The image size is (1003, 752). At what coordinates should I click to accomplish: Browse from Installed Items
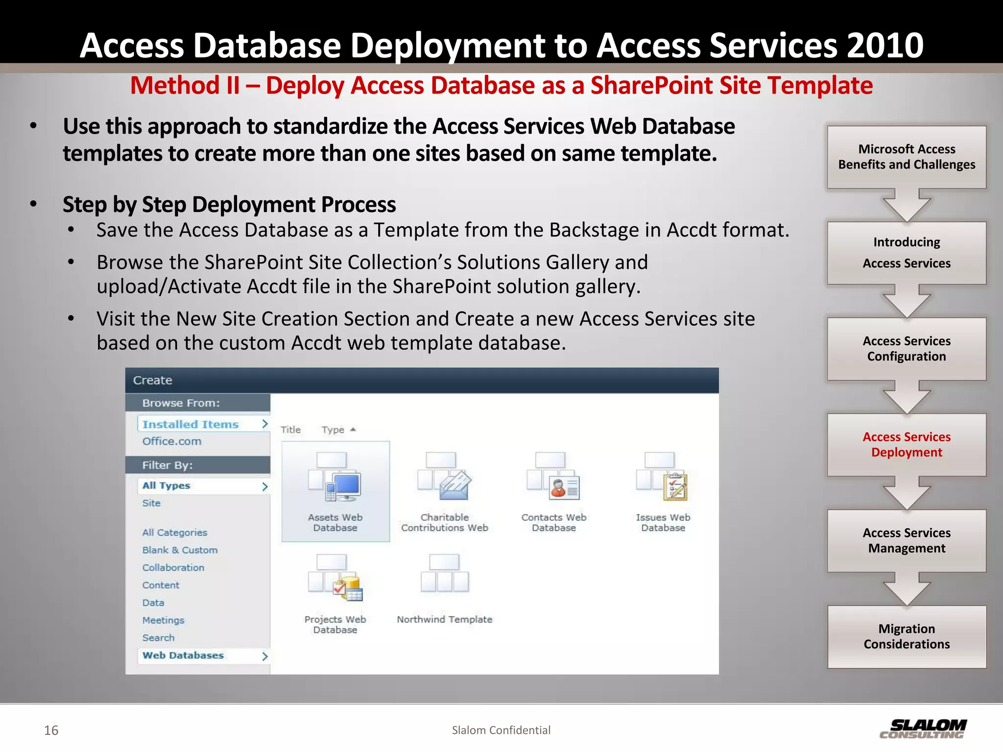coord(191,424)
